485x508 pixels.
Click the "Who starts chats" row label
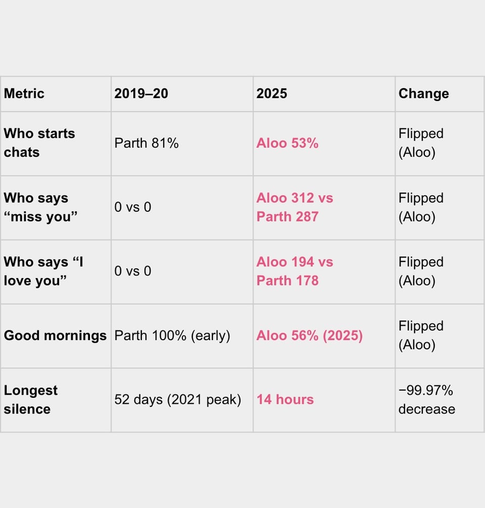pos(39,143)
